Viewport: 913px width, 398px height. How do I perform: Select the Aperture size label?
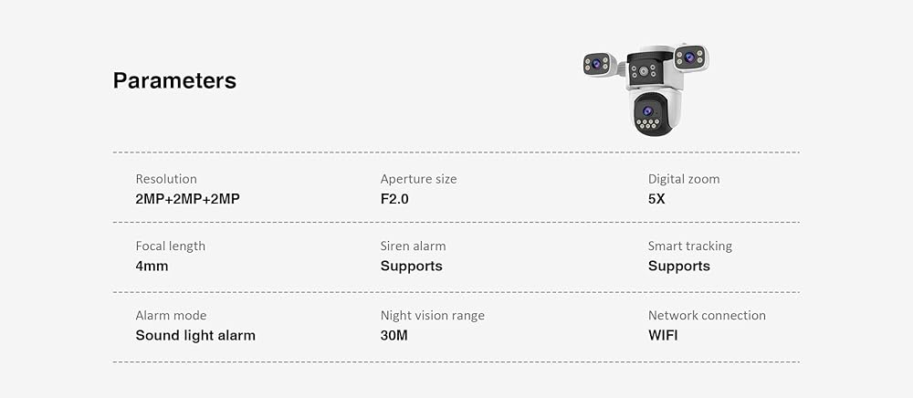click(419, 179)
